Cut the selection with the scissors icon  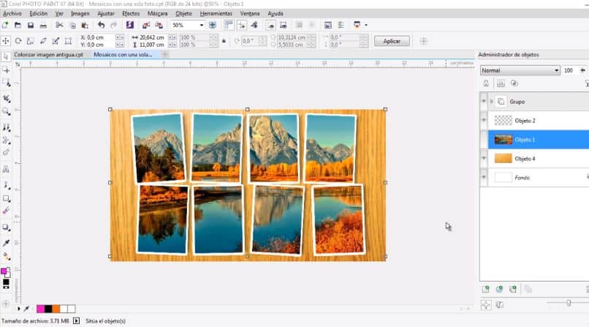pos(59,25)
